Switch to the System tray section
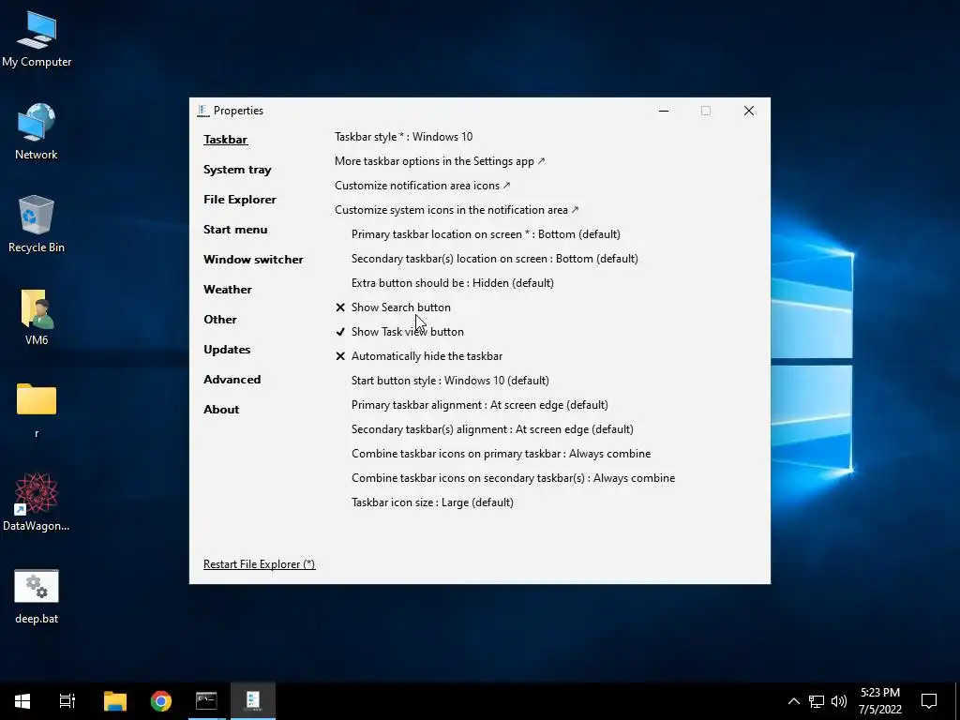Viewport: 960px width, 720px height. click(237, 170)
